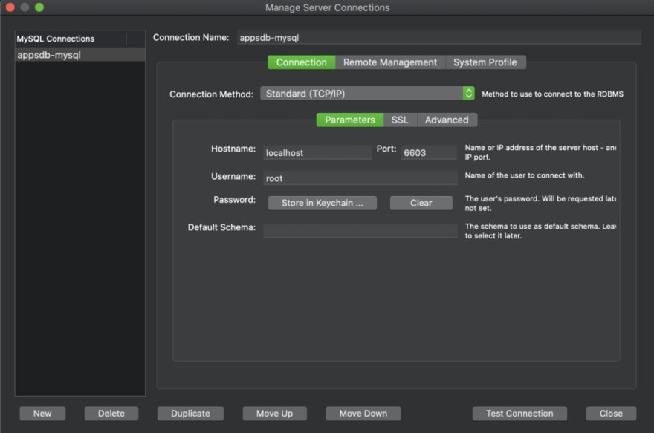Screen dimensions: 654x433
Task: Select the Advanced sub-tab
Action: coord(447,120)
